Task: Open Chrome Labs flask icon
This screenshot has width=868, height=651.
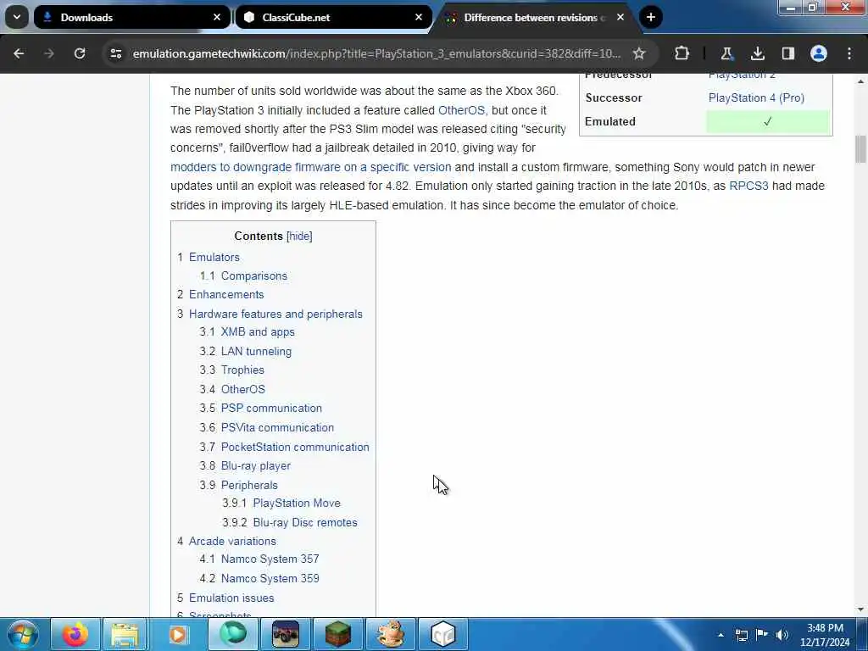Action: 726,53
